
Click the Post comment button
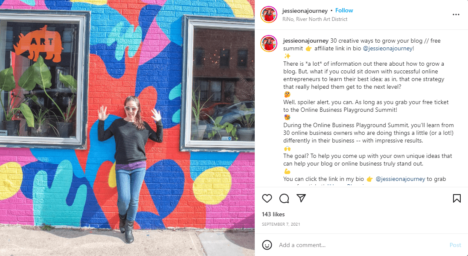[455, 245]
